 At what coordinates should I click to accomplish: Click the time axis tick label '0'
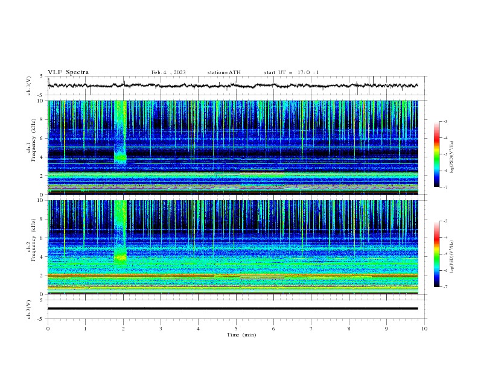tap(48, 329)
